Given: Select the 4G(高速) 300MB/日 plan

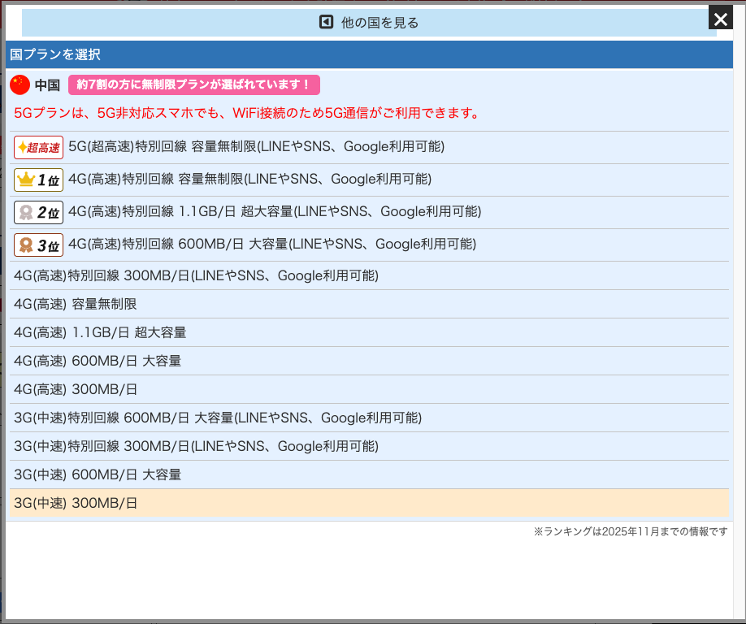Looking at the screenshot, I should click(76, 389).
